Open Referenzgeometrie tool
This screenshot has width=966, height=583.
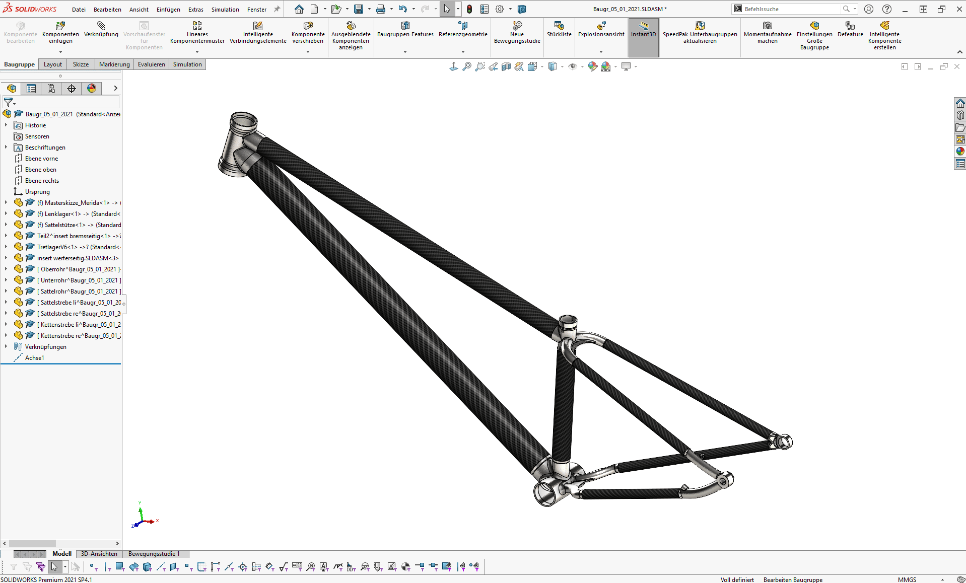click(463, 26)
